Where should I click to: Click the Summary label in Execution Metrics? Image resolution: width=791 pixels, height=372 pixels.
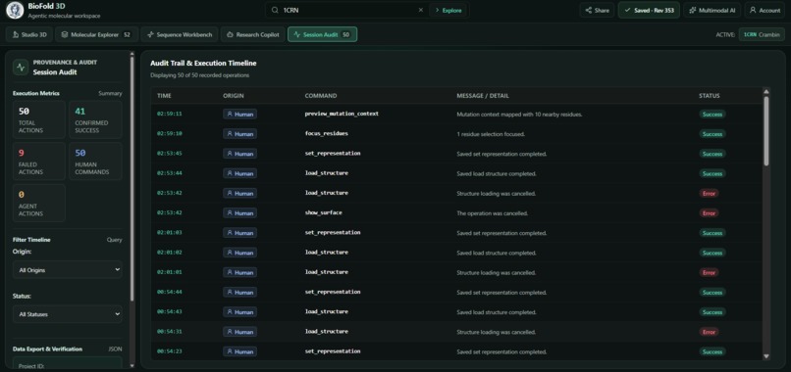click(110, 93)
